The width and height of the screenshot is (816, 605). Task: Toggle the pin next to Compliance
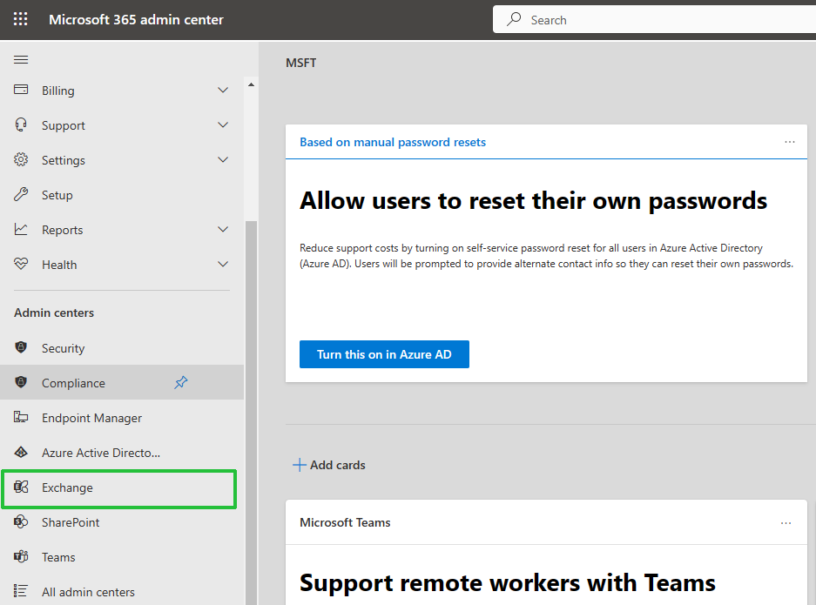[x=180, y=383]
